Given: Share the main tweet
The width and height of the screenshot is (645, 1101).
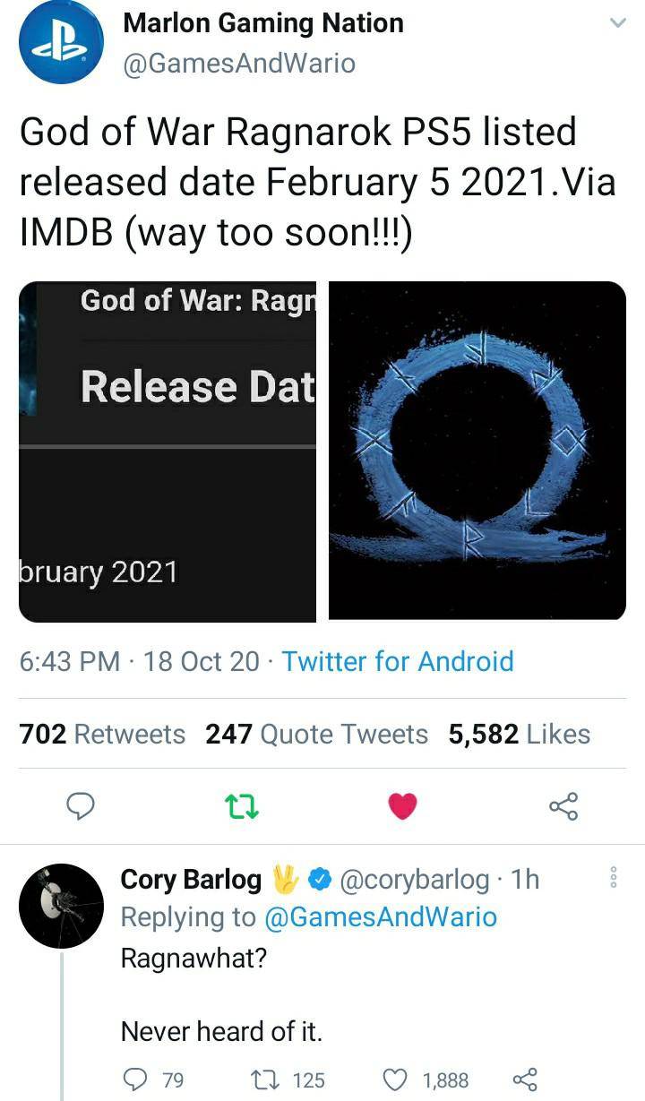Looking at the screenshot, I should tap(563, 807).
